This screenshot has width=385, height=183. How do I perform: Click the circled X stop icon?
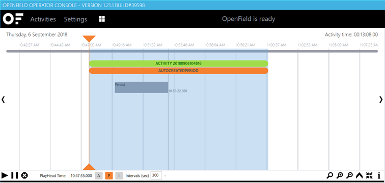[x=24, y=175]
